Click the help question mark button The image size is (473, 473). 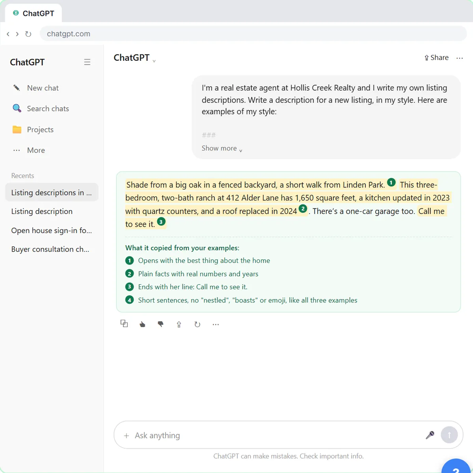(456, 467)
